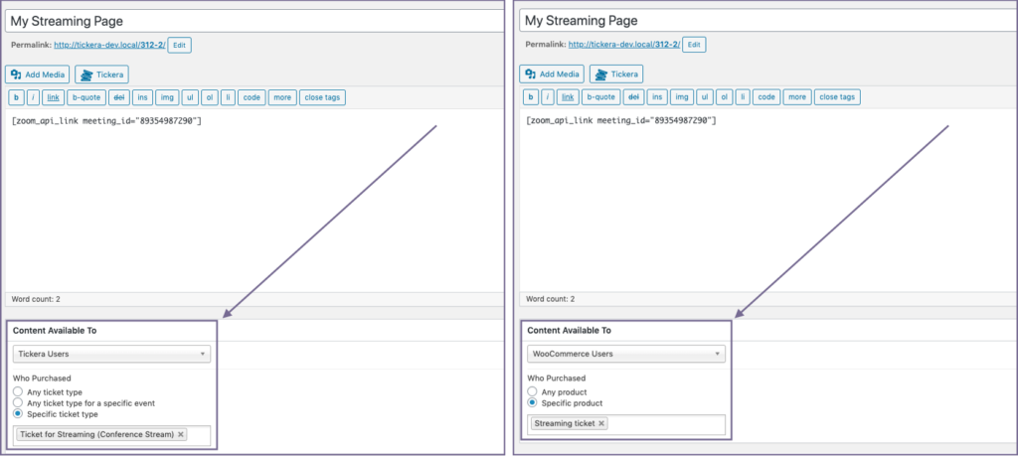Click Add Media button in left editor

coord(37,75)
